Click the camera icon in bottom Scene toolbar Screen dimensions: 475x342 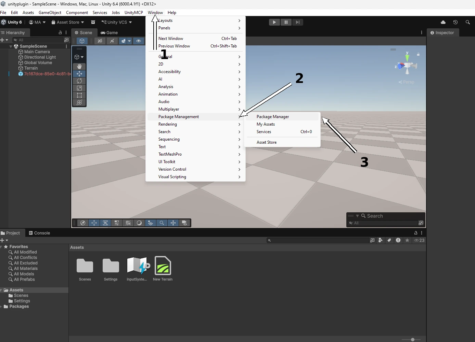184,223
